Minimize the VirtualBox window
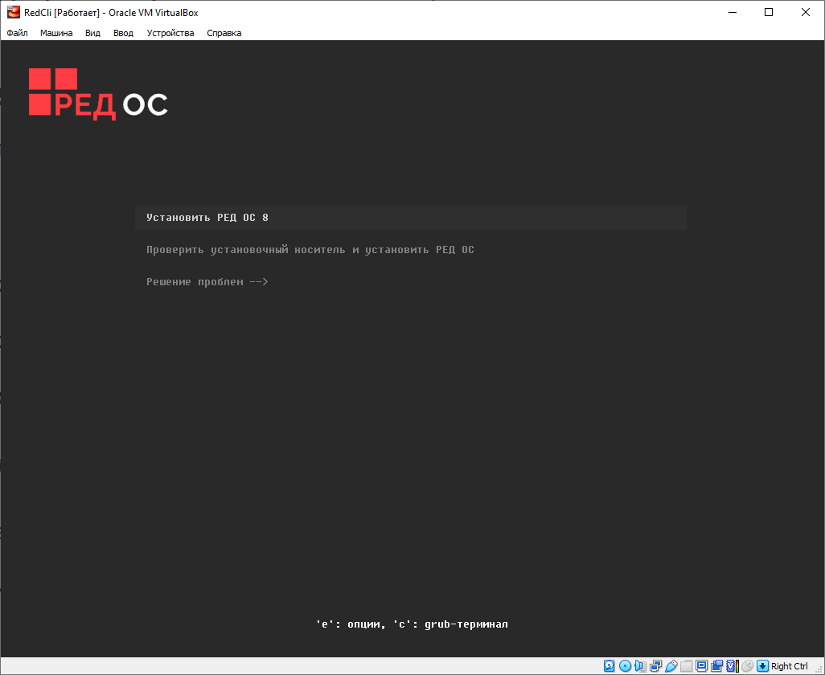825x675 pixels. pos(732,12)
